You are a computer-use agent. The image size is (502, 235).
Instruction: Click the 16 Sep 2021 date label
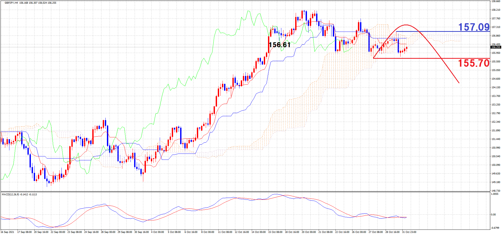[x=8, y=232]
